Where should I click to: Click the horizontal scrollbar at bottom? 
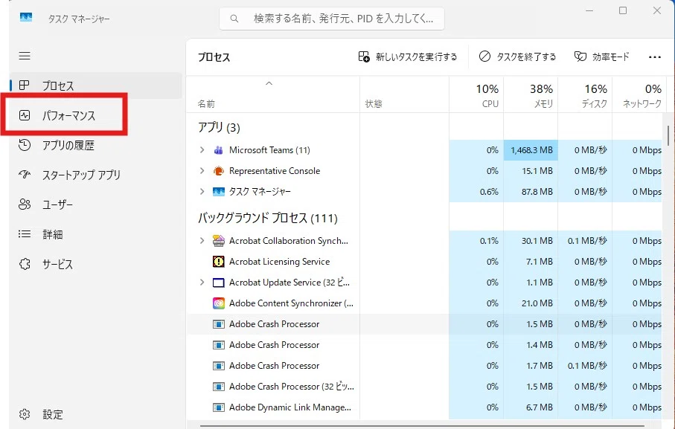(x=422, y=426)
